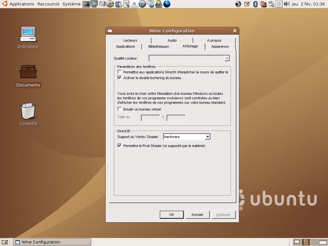This screenshot has height=246, width=328.
Task: Click the gif image tray icon
Action: (272, 4)
